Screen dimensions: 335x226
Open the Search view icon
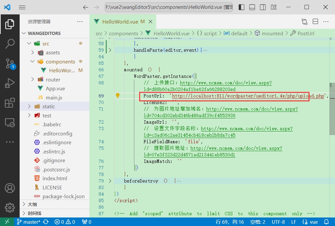tap(10, 43)
